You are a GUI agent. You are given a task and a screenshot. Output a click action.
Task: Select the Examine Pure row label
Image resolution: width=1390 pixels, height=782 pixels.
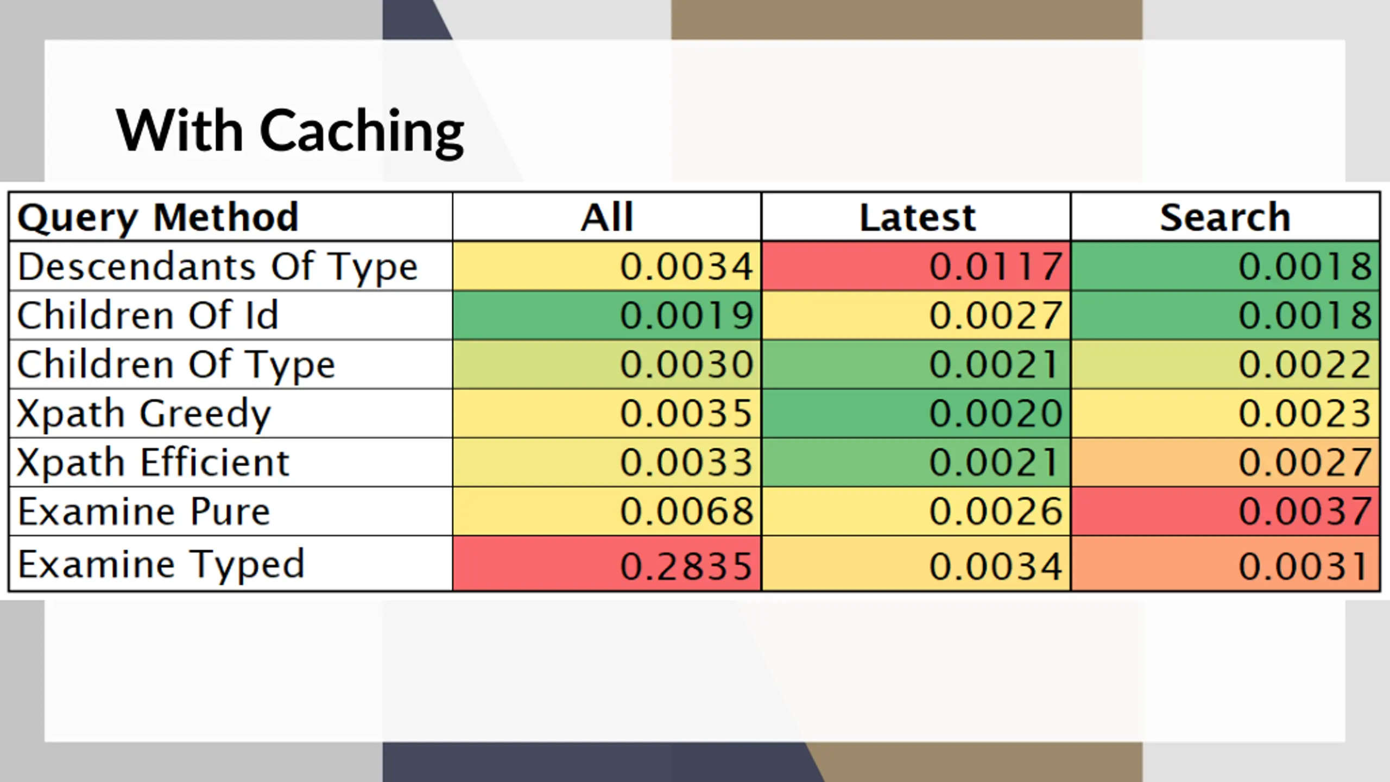coord(231,511)
